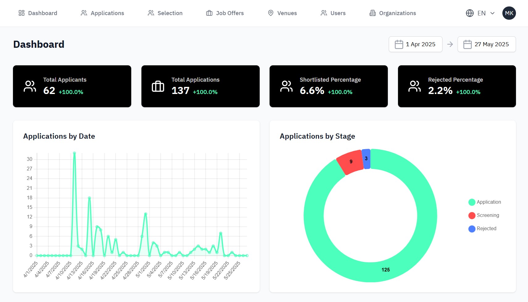Click the Dashboard grid icon in navbar

point(21,13)
